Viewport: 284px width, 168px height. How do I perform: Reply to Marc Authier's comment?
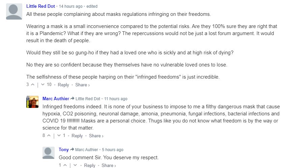77,136
